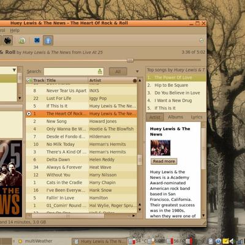Toggle the blue info context pane button

point(48,40)
